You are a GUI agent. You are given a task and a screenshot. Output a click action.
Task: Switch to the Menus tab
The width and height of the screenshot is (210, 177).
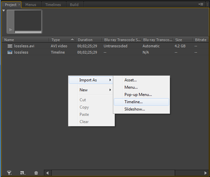pyautogui.click(x=31, y=5)
